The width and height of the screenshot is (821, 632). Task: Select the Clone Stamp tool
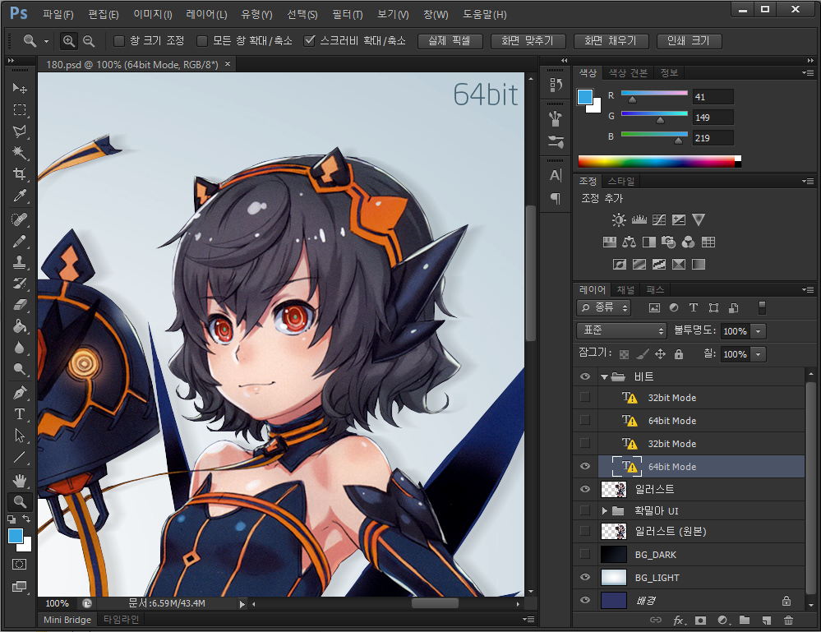[x=20, y=262]
